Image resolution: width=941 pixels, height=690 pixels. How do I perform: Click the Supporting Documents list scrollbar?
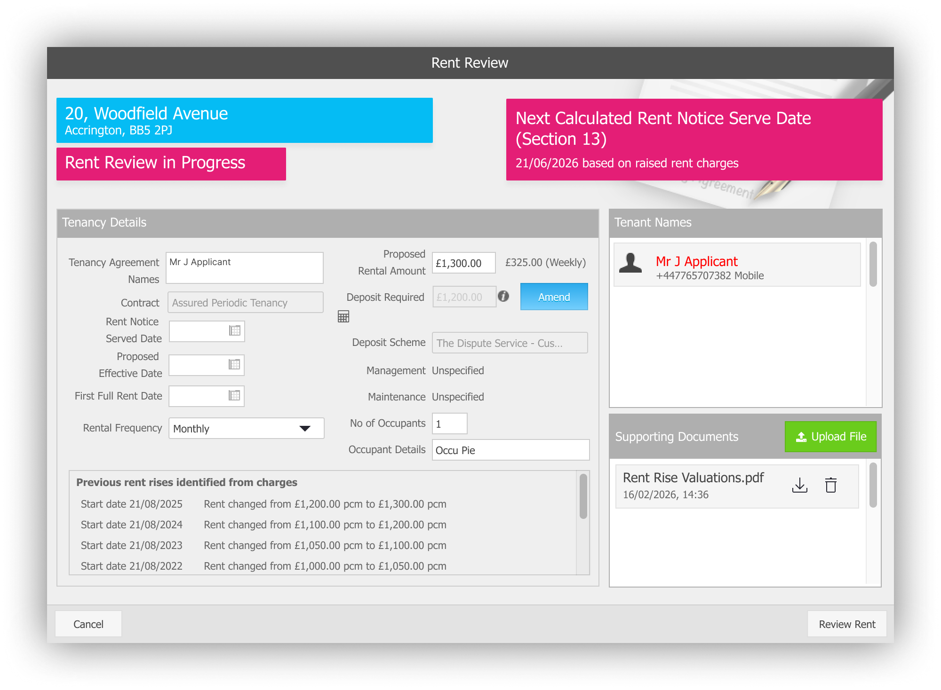click(x=873, y=485)
